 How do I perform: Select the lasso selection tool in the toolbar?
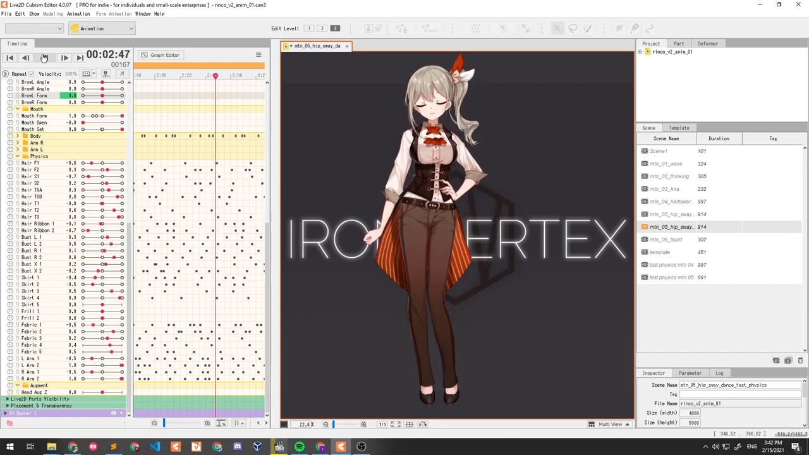coord(573,28)
